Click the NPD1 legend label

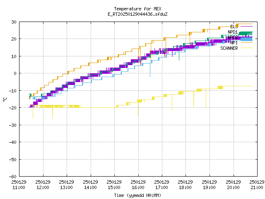click(233, 32)
